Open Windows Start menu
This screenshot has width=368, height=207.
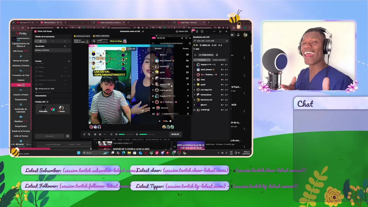tap(79, 153)
